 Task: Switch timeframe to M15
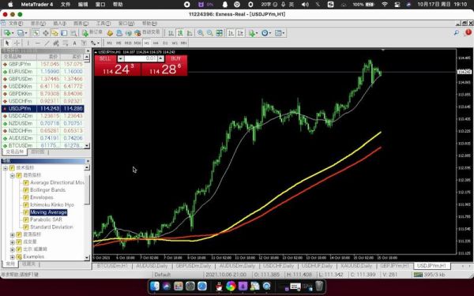[128, 43]
